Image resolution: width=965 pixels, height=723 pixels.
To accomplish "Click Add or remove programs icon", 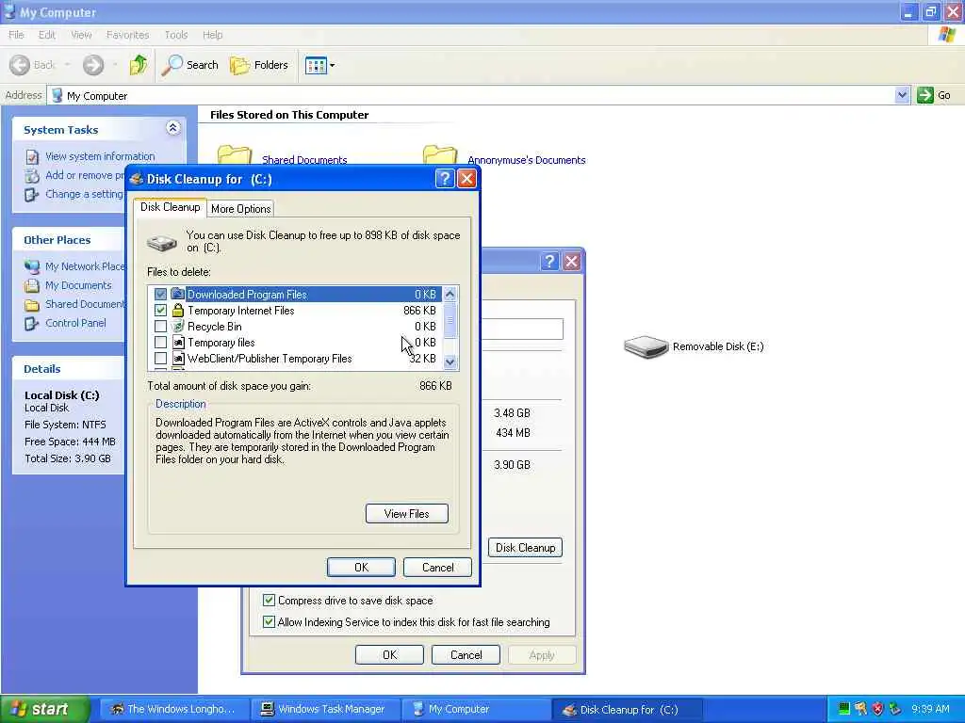I will pos(31,176).
